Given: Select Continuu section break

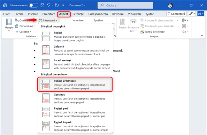Looking at the screenshot, I should (x=75, y=98).
